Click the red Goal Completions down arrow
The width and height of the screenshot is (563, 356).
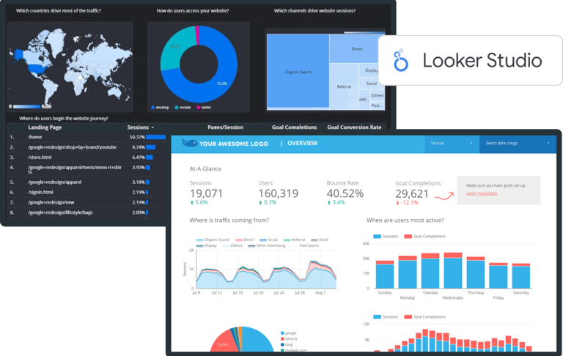(397, 203)
